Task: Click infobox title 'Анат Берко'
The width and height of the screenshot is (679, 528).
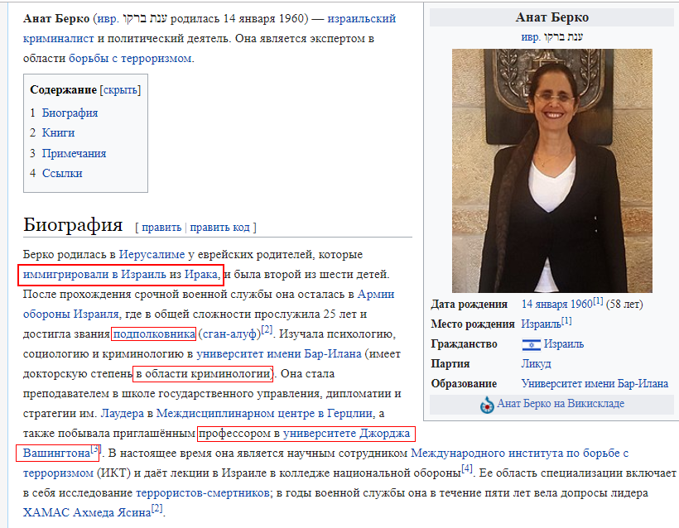Action: (552, 17)
